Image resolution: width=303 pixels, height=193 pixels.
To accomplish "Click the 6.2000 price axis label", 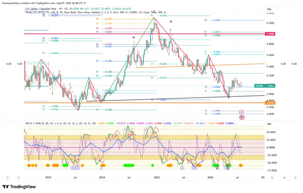I will pyautogui.click(x=270, y=23).
